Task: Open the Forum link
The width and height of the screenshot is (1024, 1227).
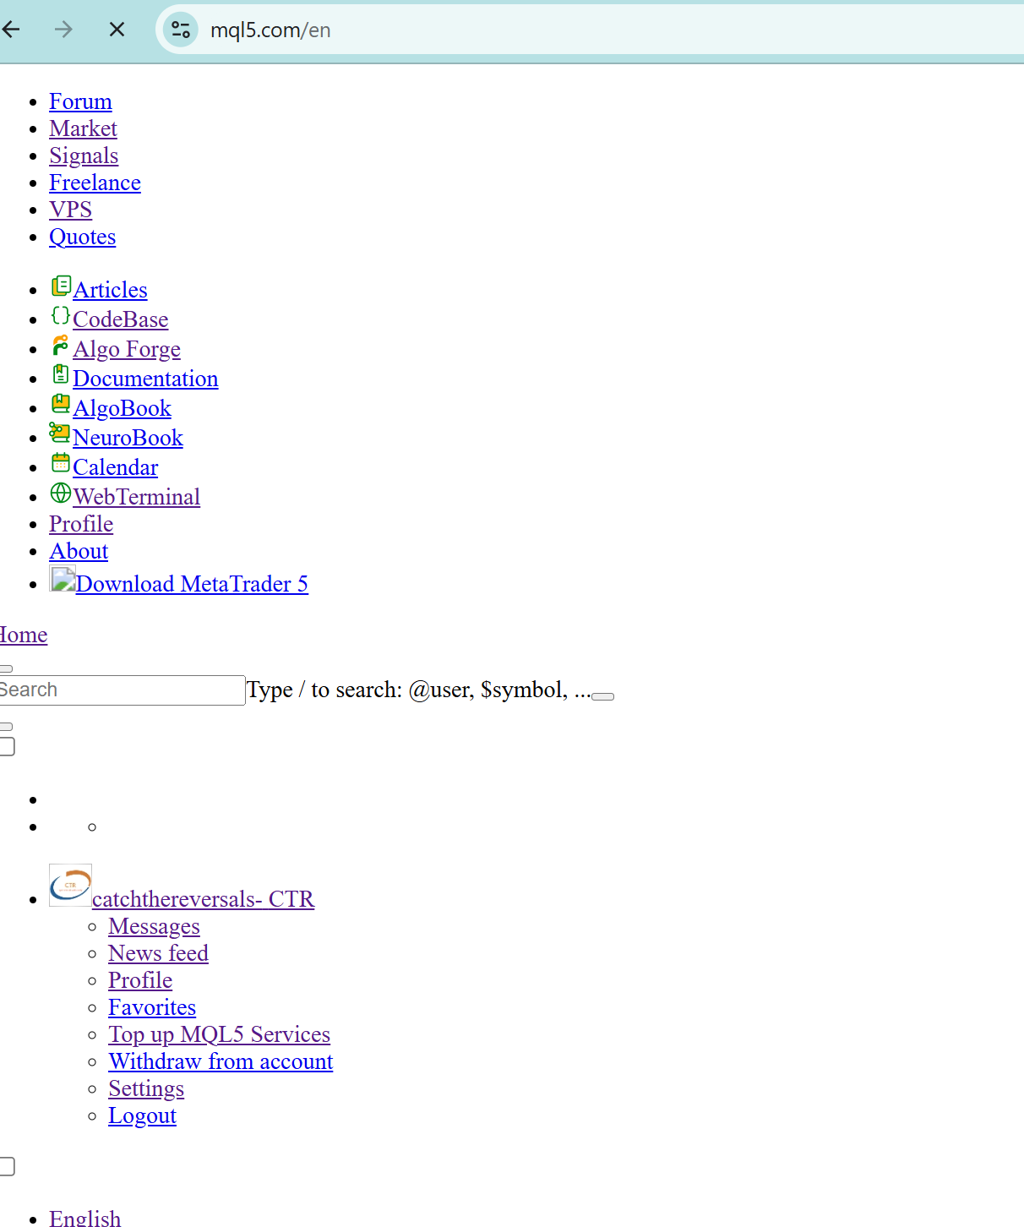Action: point(80,101)
